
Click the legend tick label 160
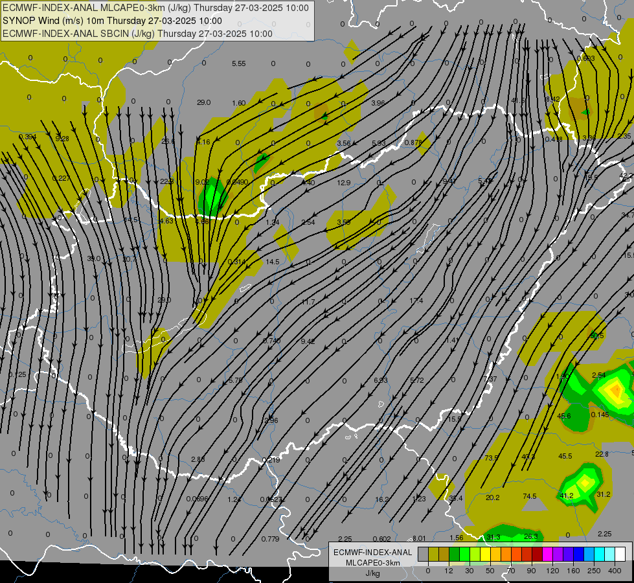point(573,571)
